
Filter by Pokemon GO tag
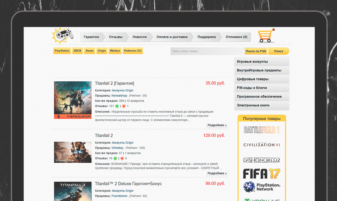coord(133,51)
